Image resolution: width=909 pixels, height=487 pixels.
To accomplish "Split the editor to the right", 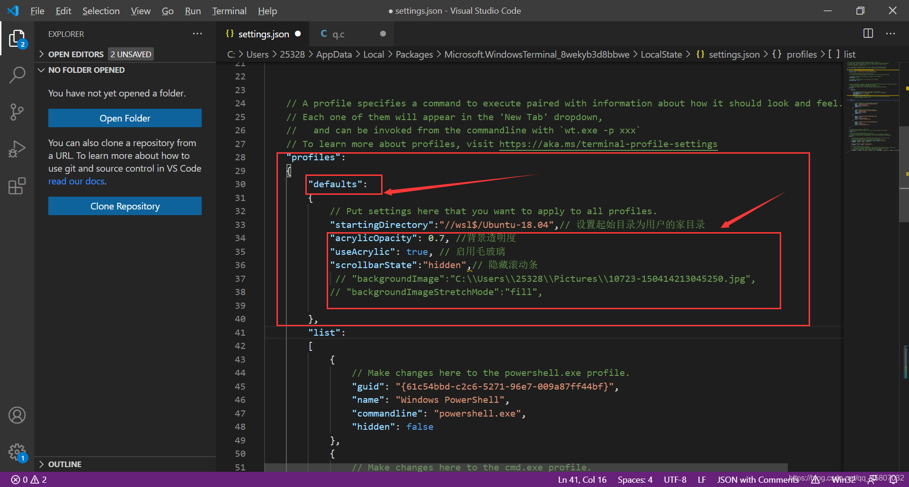I will pyautogui.click(x=868, y=34).
